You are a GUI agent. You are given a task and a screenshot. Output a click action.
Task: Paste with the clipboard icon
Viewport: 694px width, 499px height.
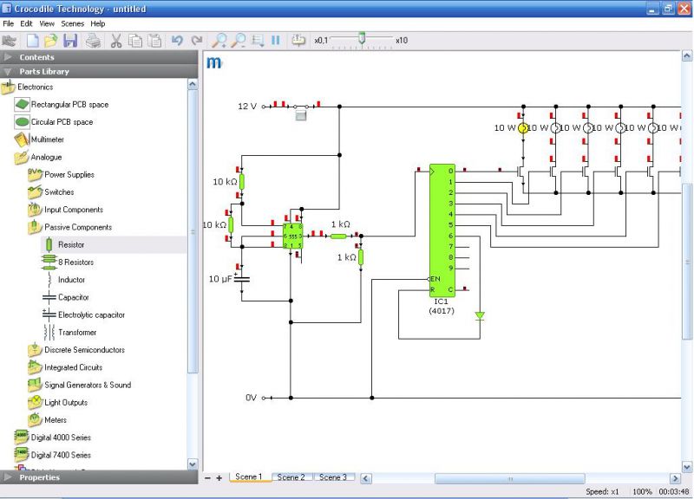[x=154, y=41]
